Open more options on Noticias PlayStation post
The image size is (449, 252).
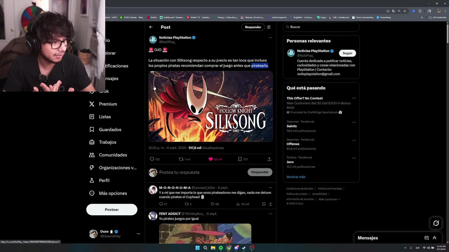(270, 37)
